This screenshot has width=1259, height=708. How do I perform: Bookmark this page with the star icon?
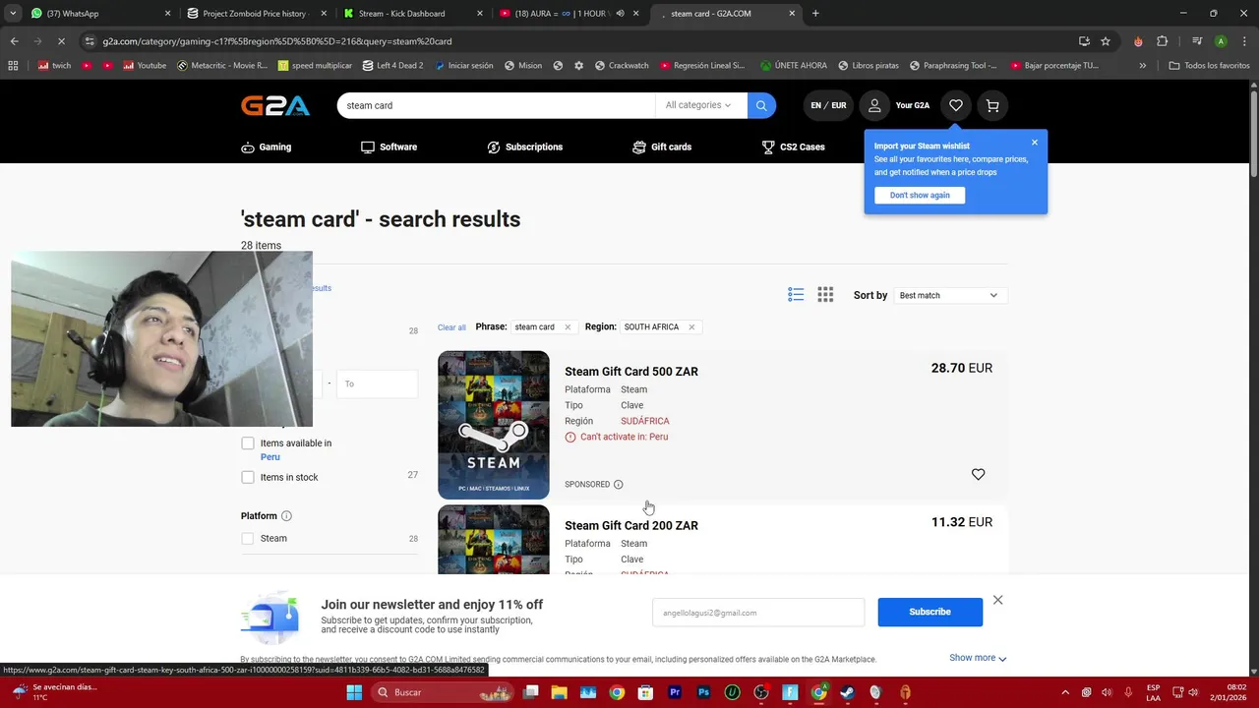[1106, 41]
